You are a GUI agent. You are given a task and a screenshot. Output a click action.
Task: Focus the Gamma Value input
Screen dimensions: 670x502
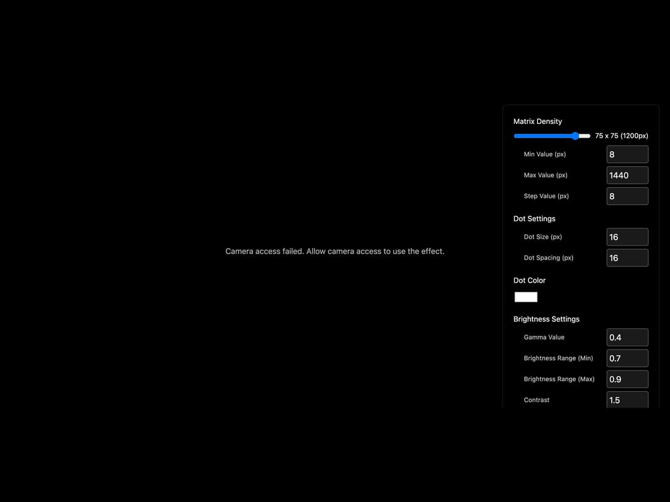pyautogui.click(x=627, y=337)
